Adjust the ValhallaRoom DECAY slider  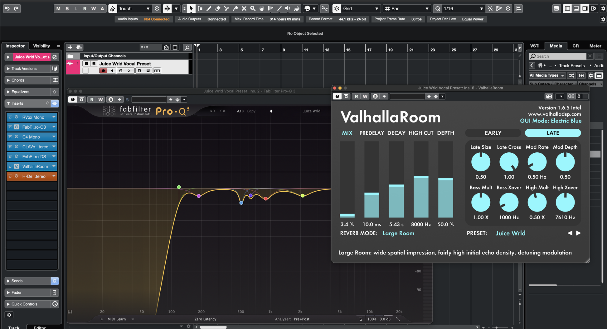[x=396, y=186]
